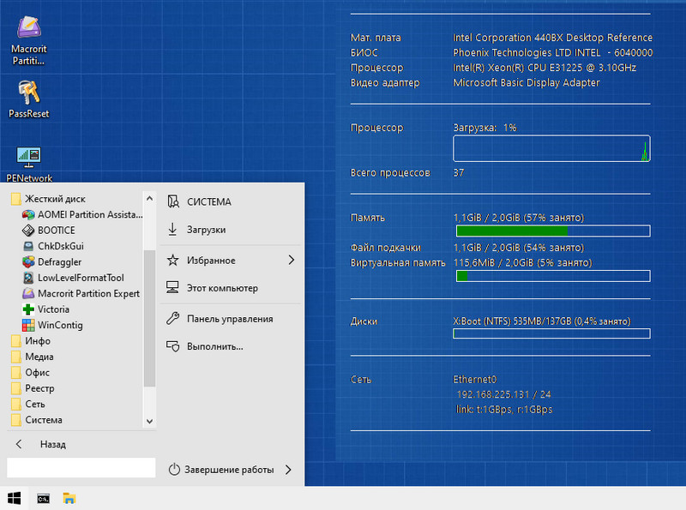Expand the Реестр folder
The image size is (686, 510).
pyautogui.click(x=33, y=388)
